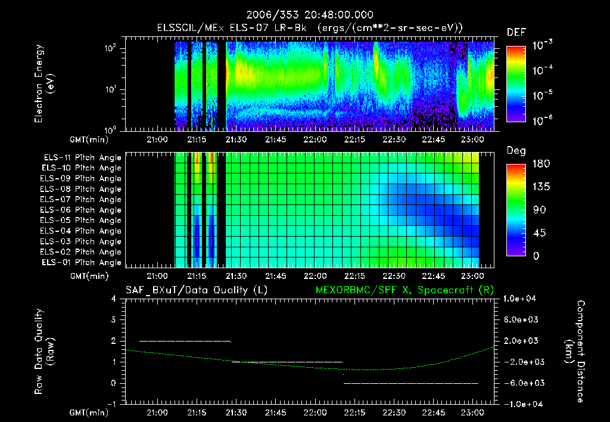Click the Component Distance (km) axis label
Image resolution: width=610 pixels, height=422 pixels.
[575, 352]
